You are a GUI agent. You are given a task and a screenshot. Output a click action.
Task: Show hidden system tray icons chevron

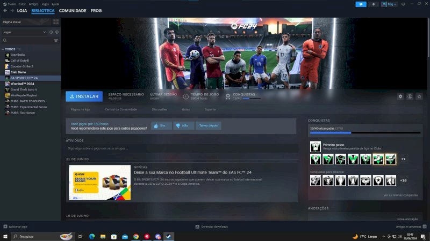[x=383, y=237]
